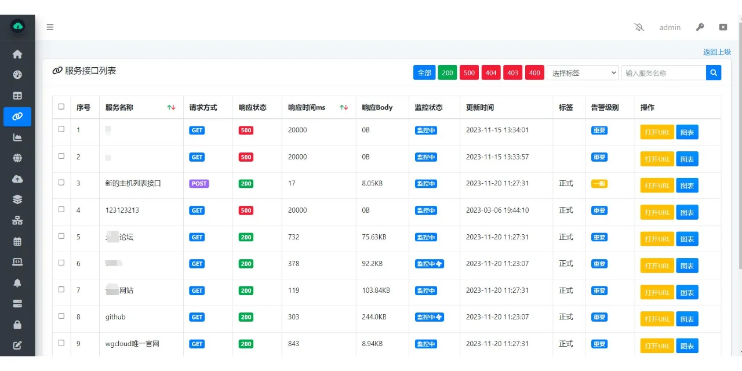Open the layers stack sidebar icon
742x371 pixels.
17,199
